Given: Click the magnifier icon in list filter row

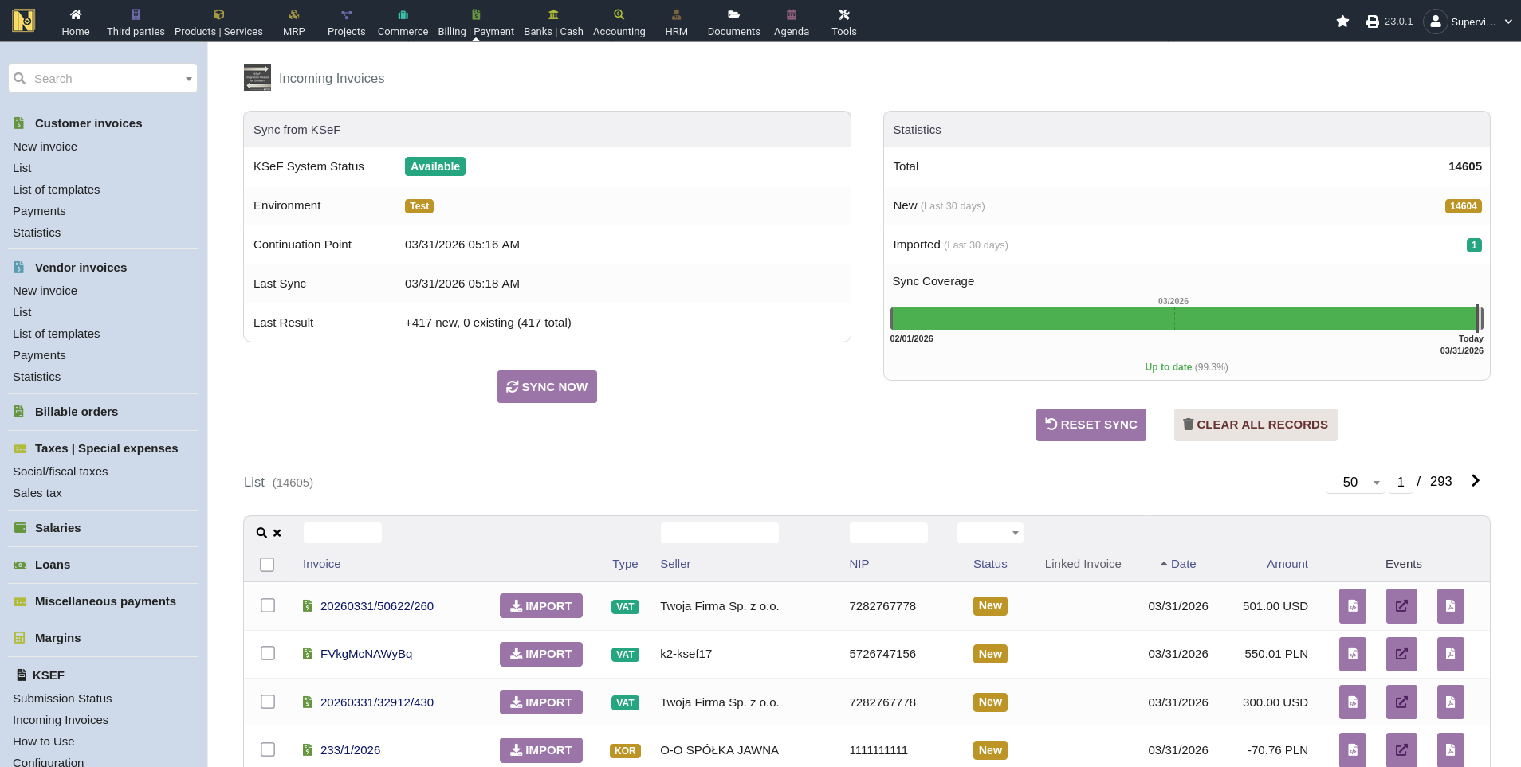Looking at the screenshot, I should tap(261, 533).
